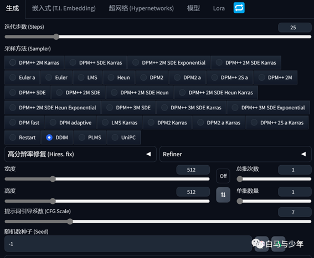Viewport: 314px width, 258px height.
Task: Switch to the Hypernetworks tab
Action: [x=141, y=8]
